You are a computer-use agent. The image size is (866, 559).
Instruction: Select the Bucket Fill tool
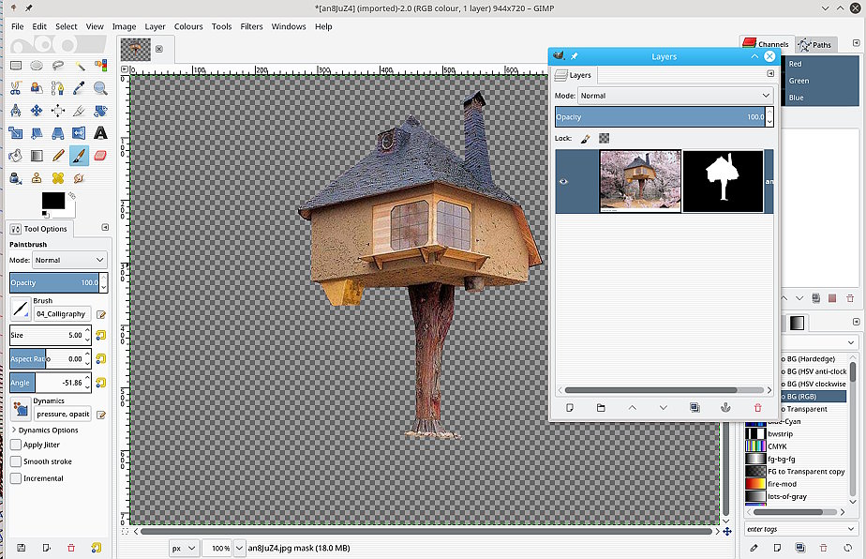tap(15, 156)
